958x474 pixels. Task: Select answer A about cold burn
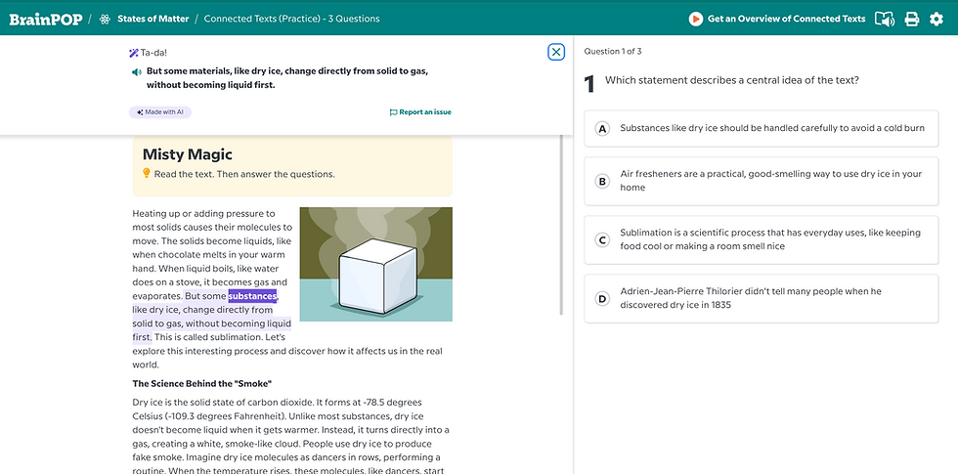761,128
